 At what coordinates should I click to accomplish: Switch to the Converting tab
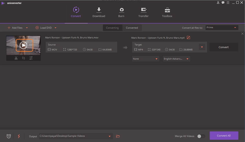point(112,28)
